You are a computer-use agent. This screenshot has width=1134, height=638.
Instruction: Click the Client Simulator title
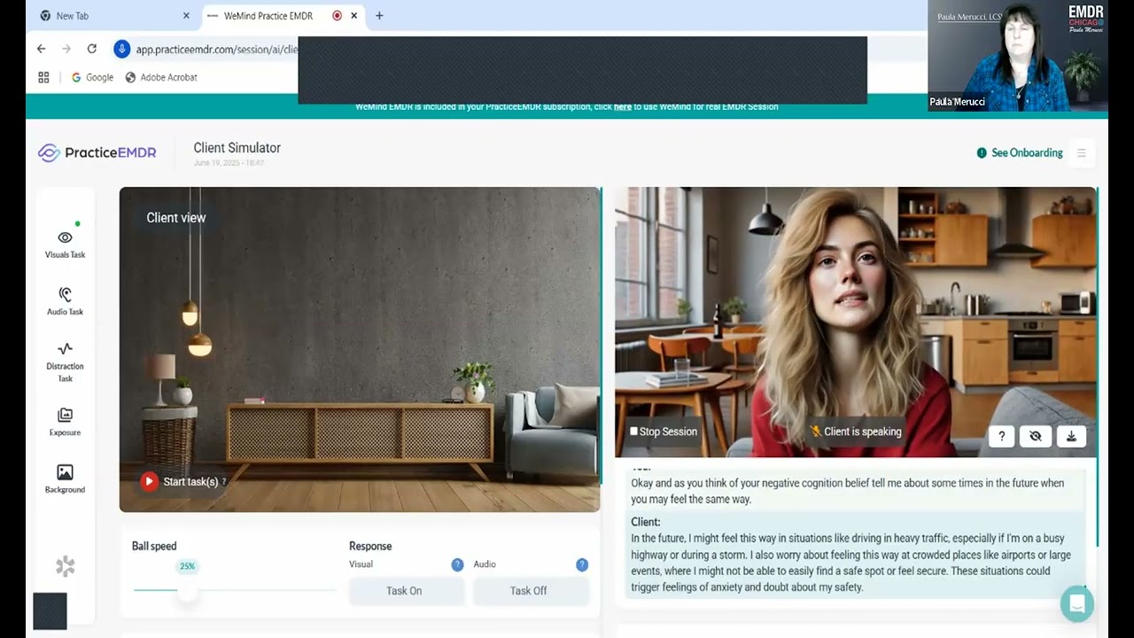(237, 148)
